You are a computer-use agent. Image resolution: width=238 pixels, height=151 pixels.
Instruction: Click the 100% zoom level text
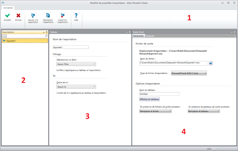coord(209,149)
